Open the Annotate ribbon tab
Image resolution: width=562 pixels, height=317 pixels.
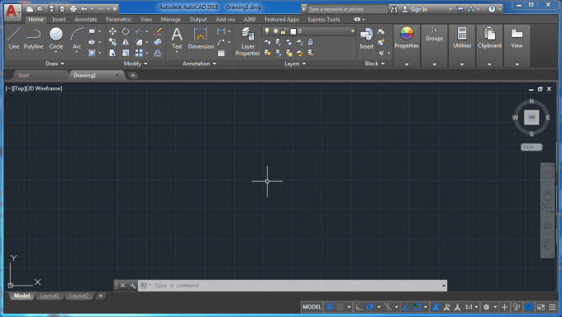point(86,19)
